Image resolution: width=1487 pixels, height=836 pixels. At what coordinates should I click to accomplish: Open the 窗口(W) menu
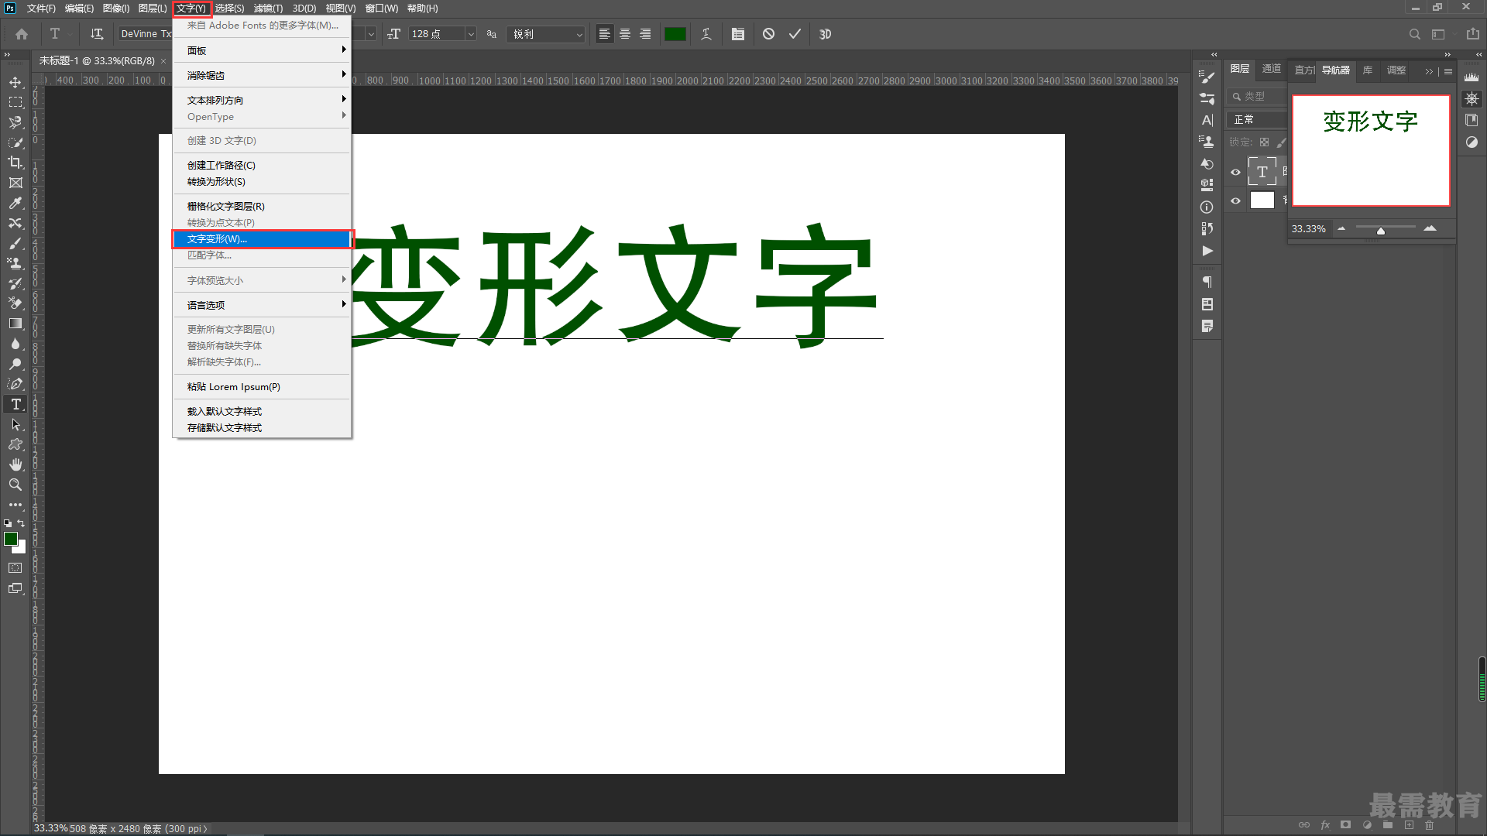pyautogui.click(x=382, y=9)
